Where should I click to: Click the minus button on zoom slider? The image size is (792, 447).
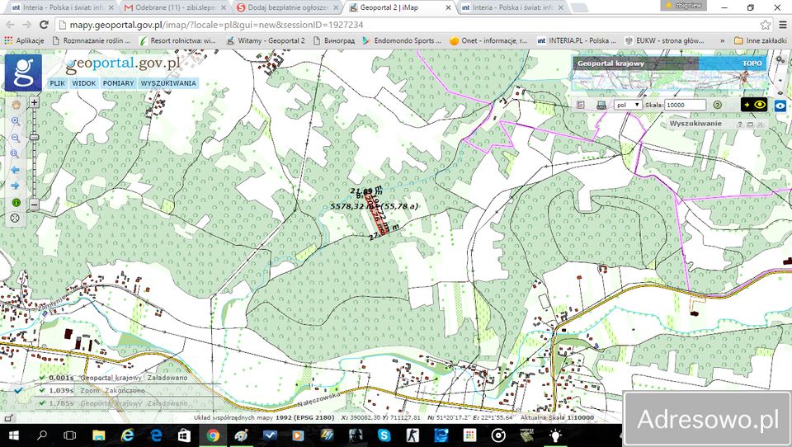pyautogui.click(x=34, y=205)
